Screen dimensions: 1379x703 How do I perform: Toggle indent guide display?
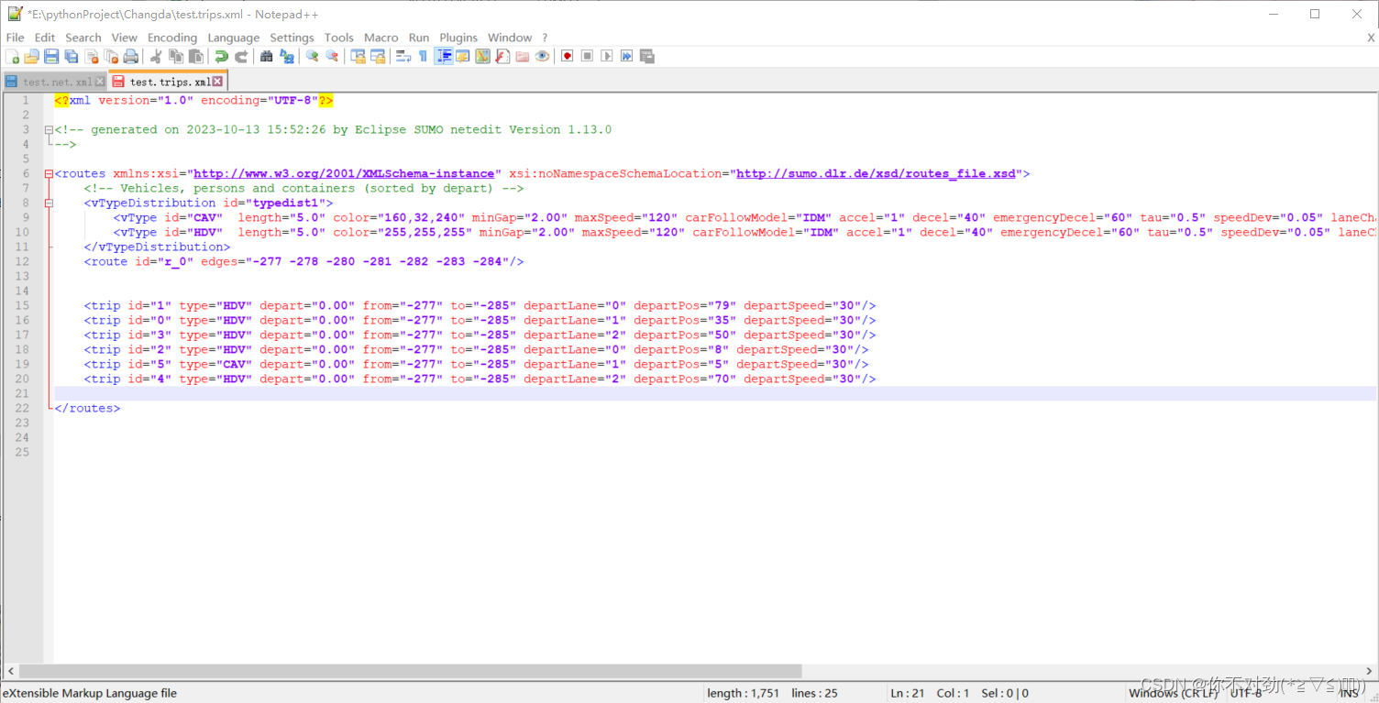(x=444, y=56)
